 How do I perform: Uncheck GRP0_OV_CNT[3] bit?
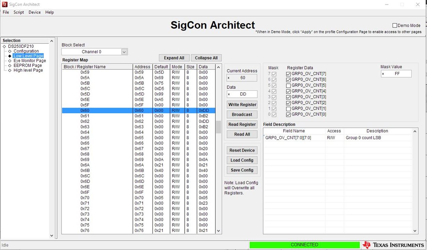(x=288, y=97)
